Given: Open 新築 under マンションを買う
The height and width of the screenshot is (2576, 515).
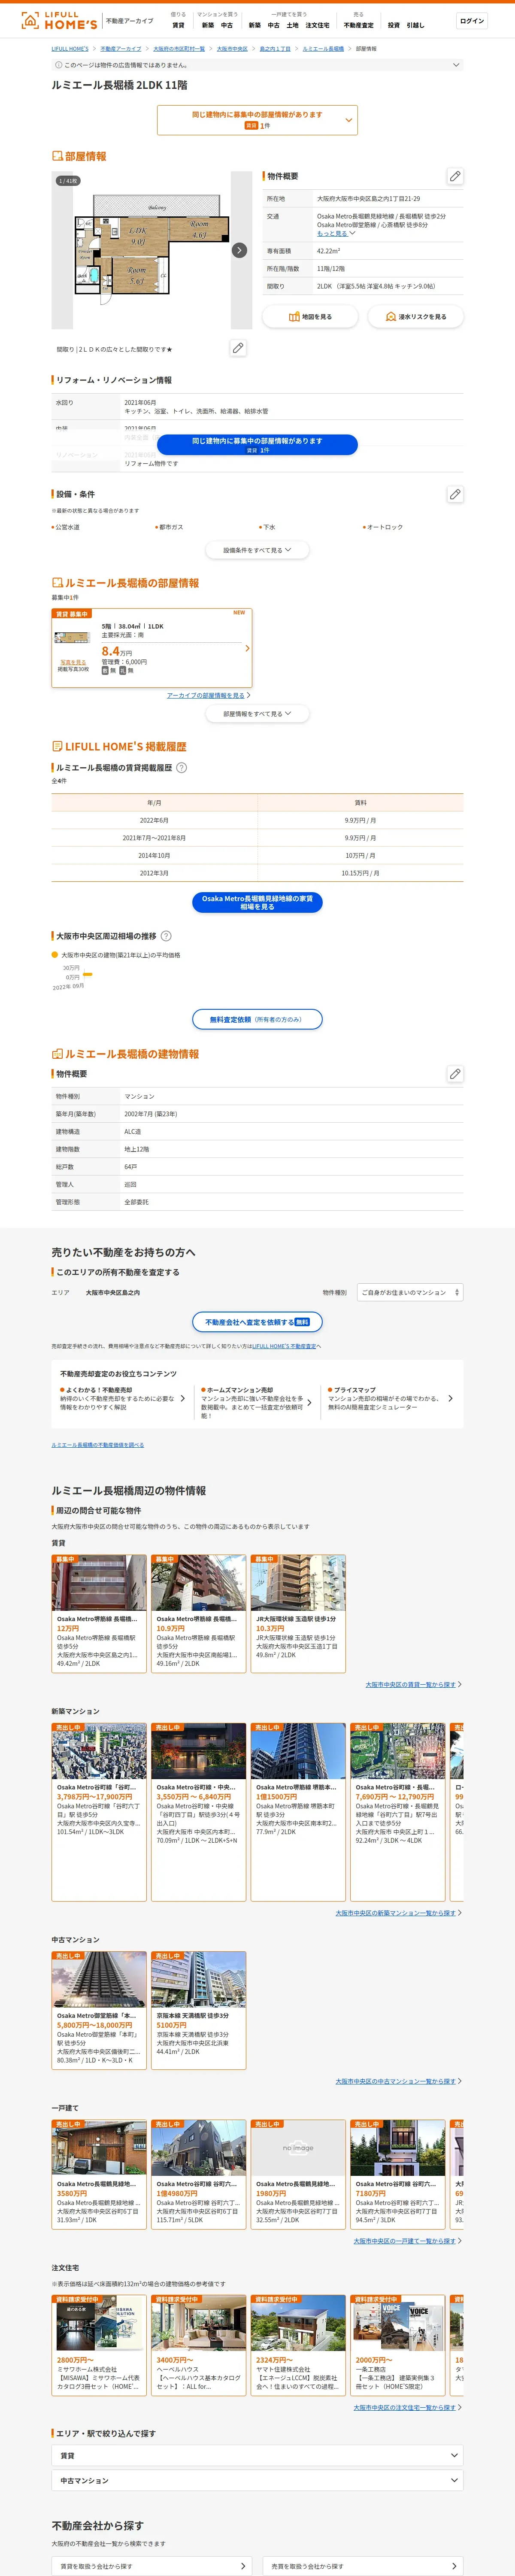Looking at the screenshot, I should 208,25.
